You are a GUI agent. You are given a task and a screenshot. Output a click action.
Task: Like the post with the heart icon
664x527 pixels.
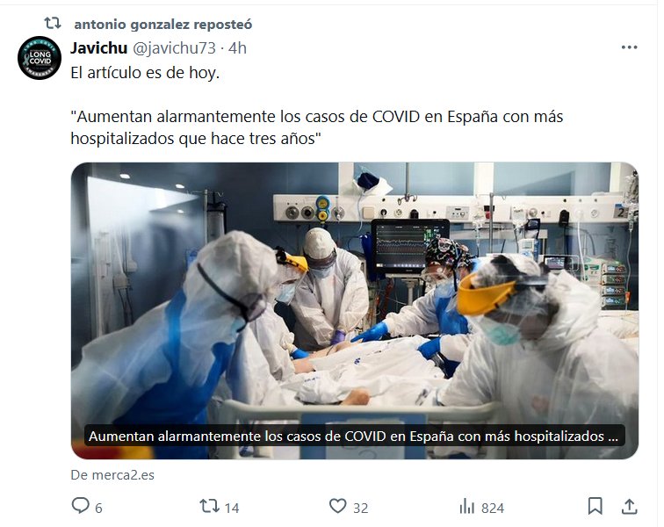pyautogui.click(x=337, y=506)
